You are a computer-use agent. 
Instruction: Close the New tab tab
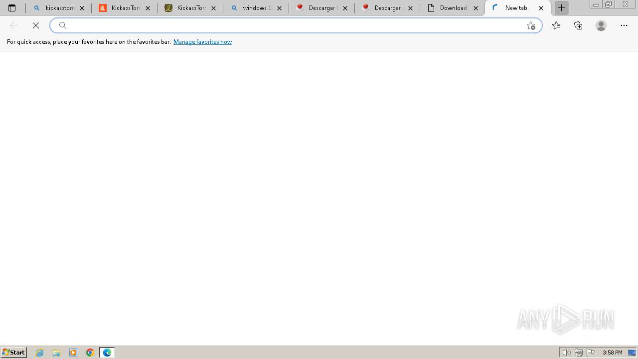click(541, 8)
